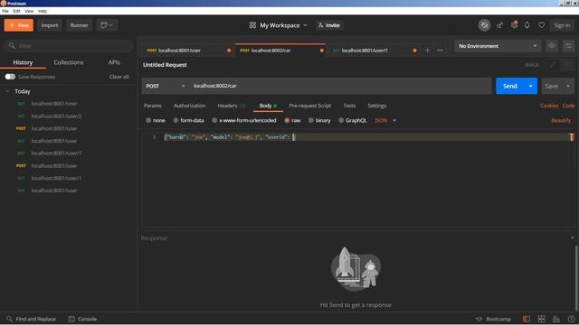Open the Headers tab
The image size is (579, 325).
pyautogui.click(x=232, y=106)
